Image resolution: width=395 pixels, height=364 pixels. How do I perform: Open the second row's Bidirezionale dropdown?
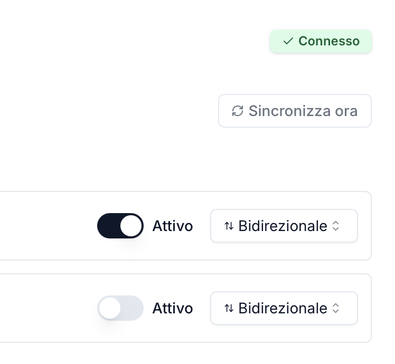tap(284, 308)
